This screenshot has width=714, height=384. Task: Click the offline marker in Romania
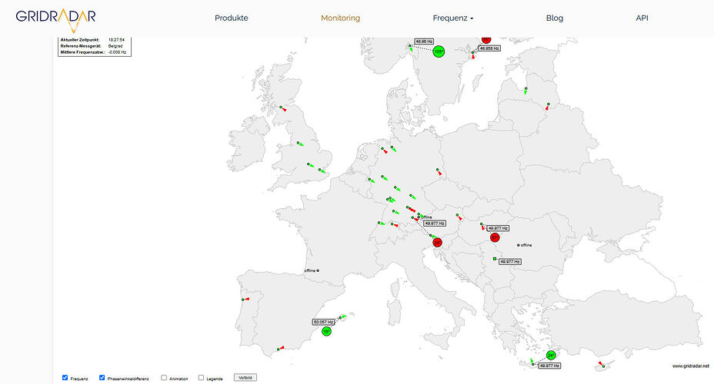coord(519,245)
